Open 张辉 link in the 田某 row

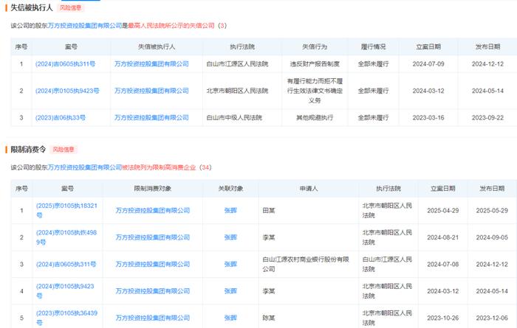point(230,210)
